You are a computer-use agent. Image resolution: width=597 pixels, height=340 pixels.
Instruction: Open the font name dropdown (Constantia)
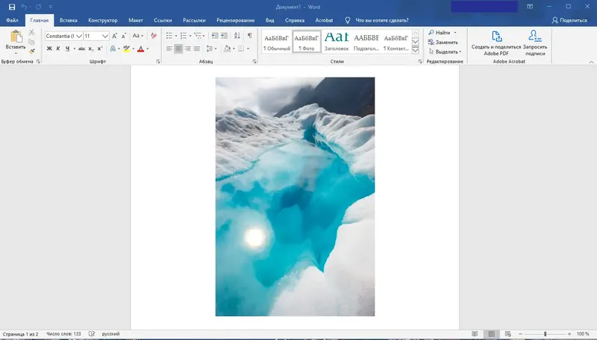tap(79, 36)
